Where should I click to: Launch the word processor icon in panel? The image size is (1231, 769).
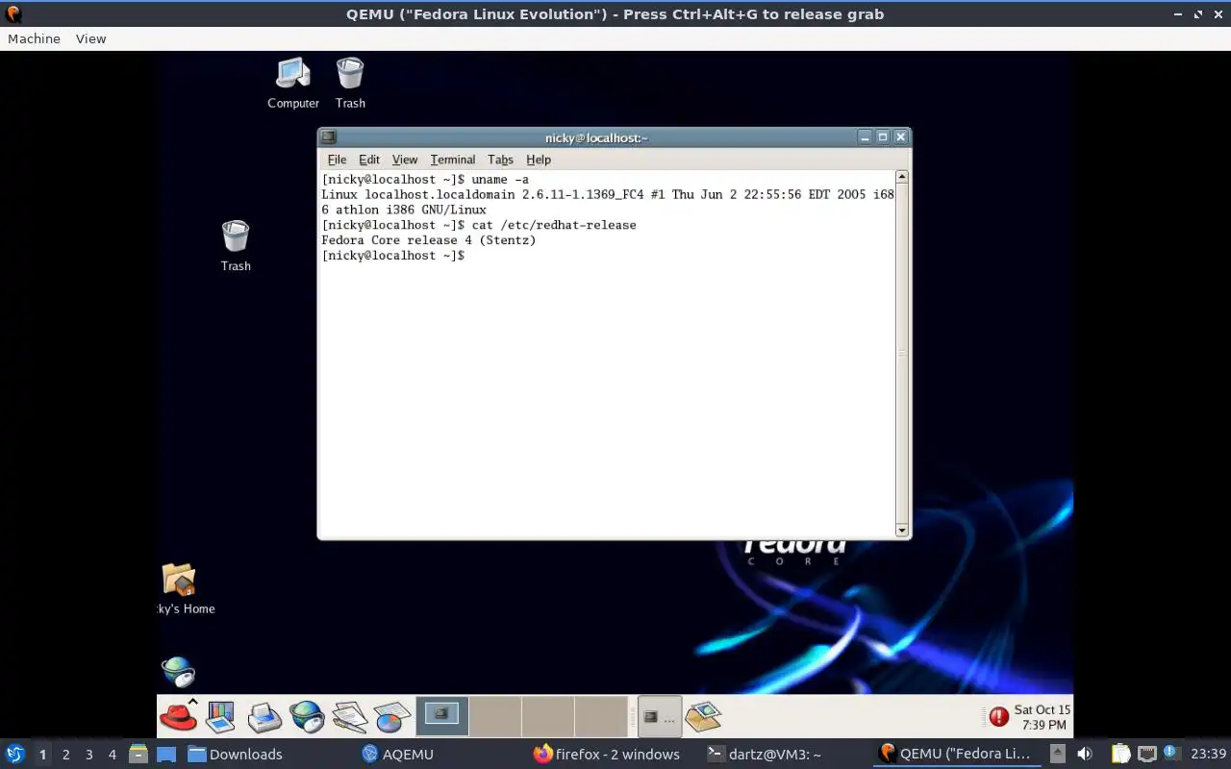pos(350,717)
